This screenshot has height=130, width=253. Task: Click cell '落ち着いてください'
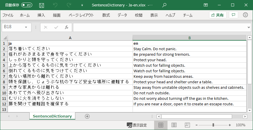pos(70,49)
